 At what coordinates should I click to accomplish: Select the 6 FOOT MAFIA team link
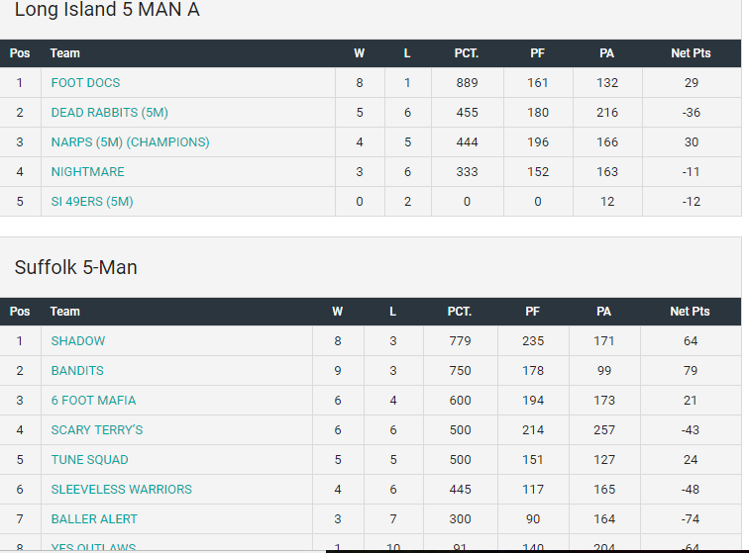tap(93, 401)
